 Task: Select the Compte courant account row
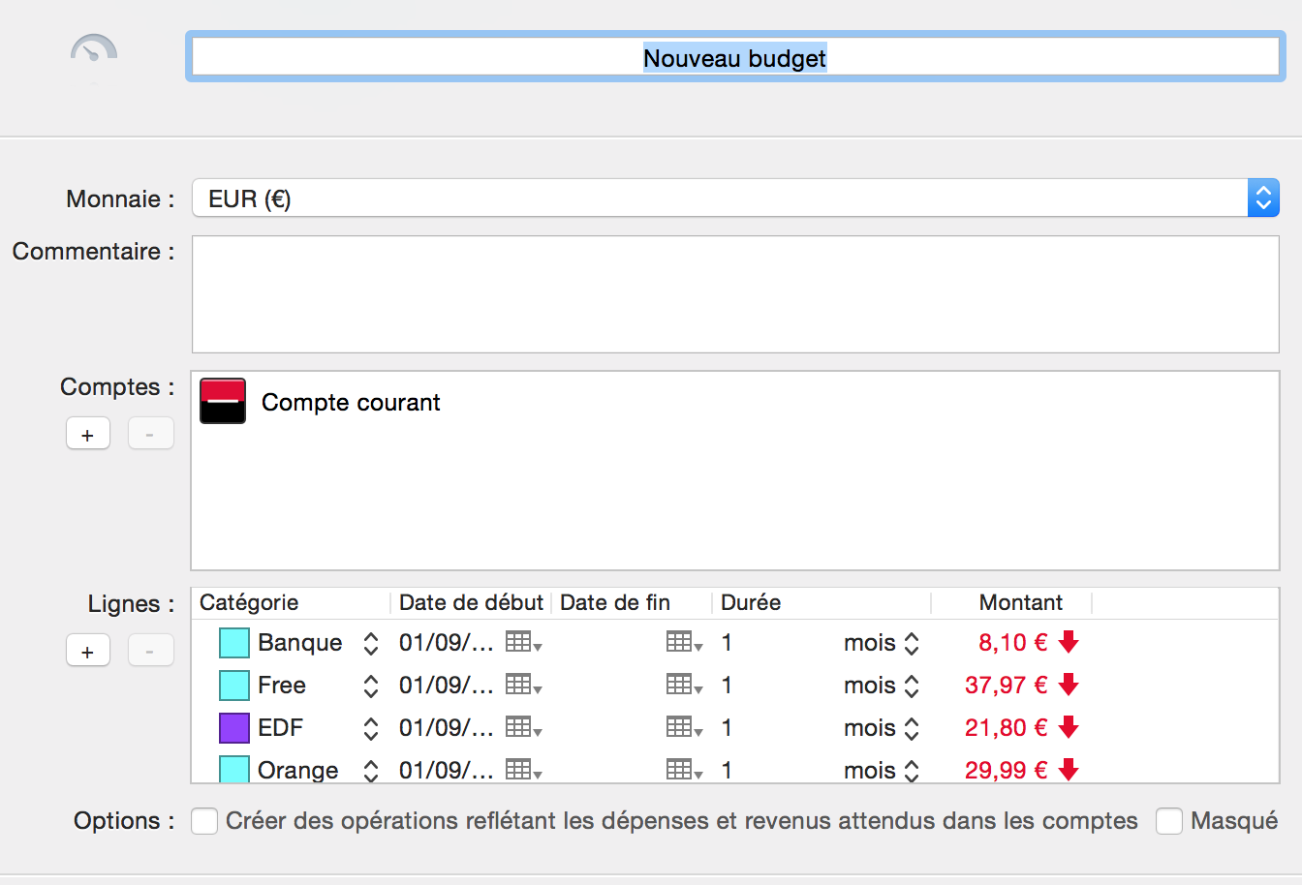click(x=735, y=401)
